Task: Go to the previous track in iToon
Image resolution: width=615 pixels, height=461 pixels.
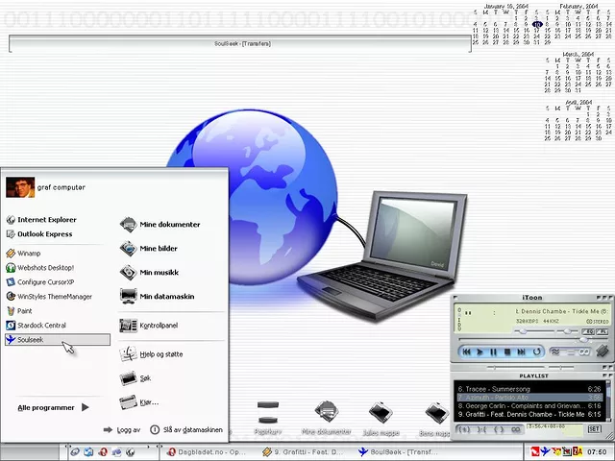Action: click(x=467, y=352)
